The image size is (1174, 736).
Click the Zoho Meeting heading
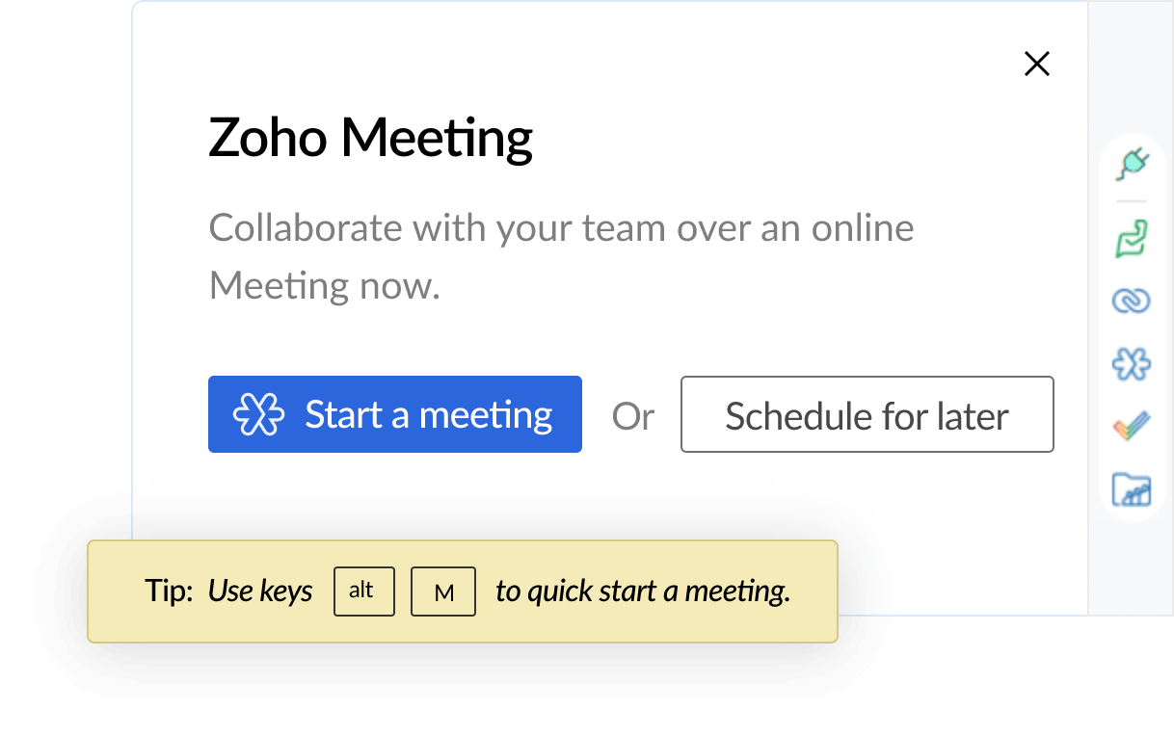pyautogui.click(x=370, y=138)
